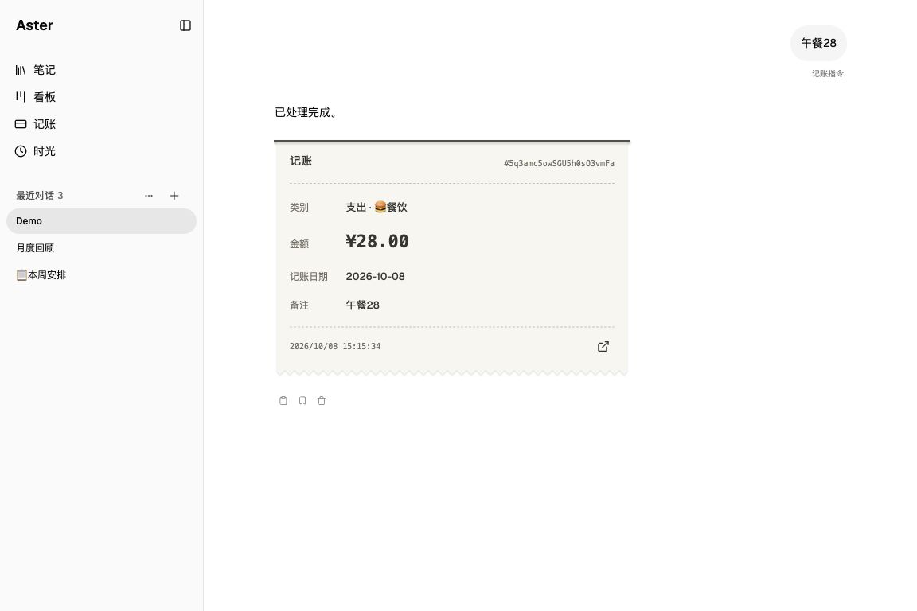Open the 本周安排 conversation

pos(101,274)
